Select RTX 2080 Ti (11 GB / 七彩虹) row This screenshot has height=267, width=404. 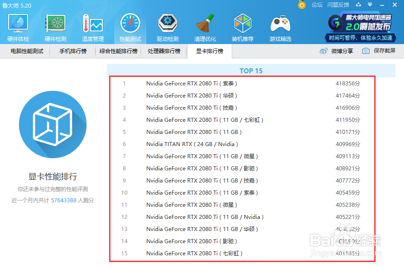pos(242,120)
